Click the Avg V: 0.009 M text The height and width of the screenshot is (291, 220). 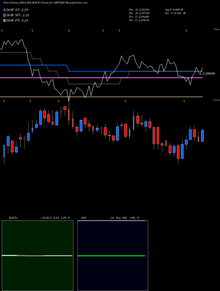coord(174,9)
